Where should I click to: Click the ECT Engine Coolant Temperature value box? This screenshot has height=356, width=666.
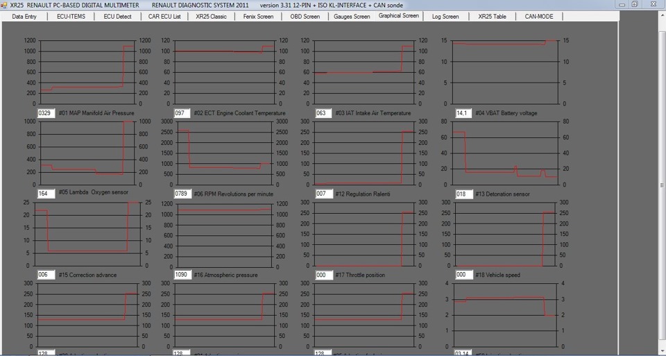pos(182,113)
